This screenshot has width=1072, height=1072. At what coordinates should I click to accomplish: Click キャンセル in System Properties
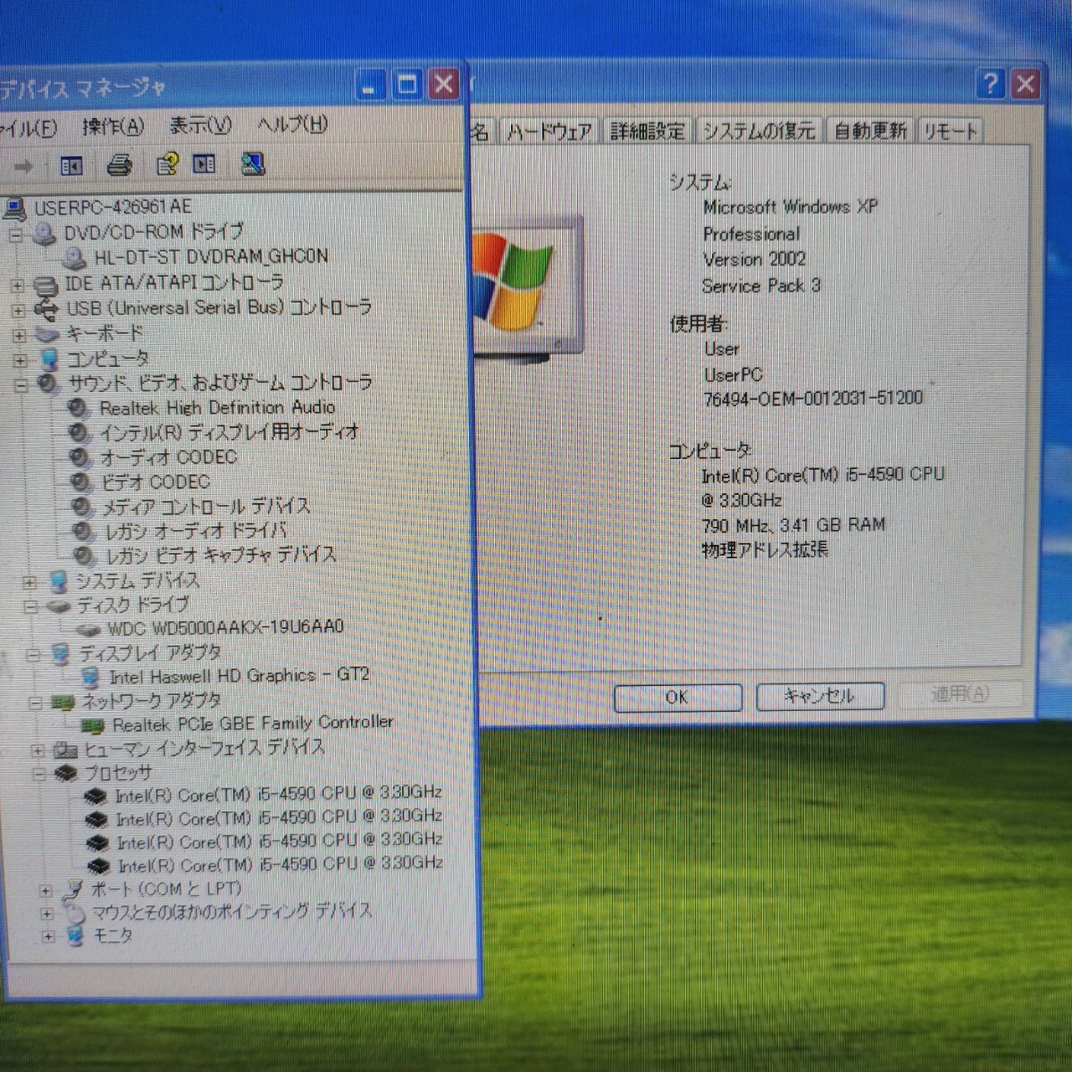[x=819, y=696]
